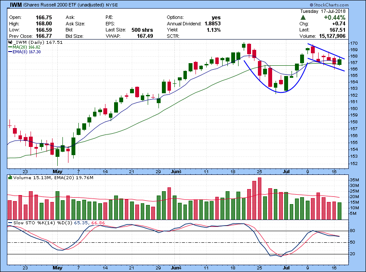This screenshot has height=272, width=366.
Task: Select the date Tuesday 17-Jul-2018
Action: pos(323,11)
